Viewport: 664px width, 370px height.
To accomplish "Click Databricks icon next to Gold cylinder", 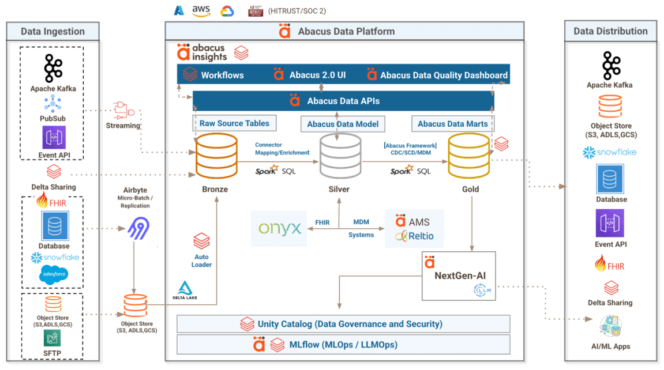I will (x=501, y=144).
